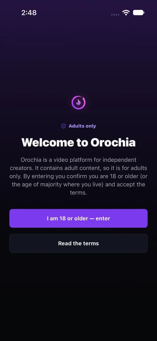This screenshot has height=341, width=157.
Task: Click the Welcome to Orochia heading
Action: tap(78, 143)
